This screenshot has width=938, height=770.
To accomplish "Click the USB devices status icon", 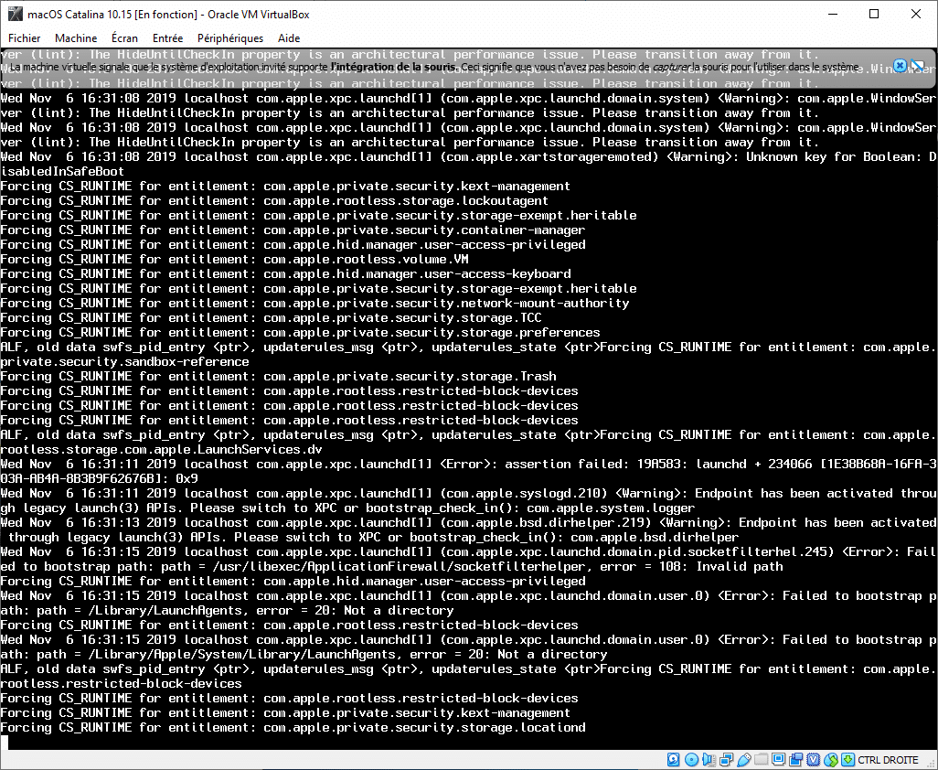I will pyautogui.click(x=743, y=760).
